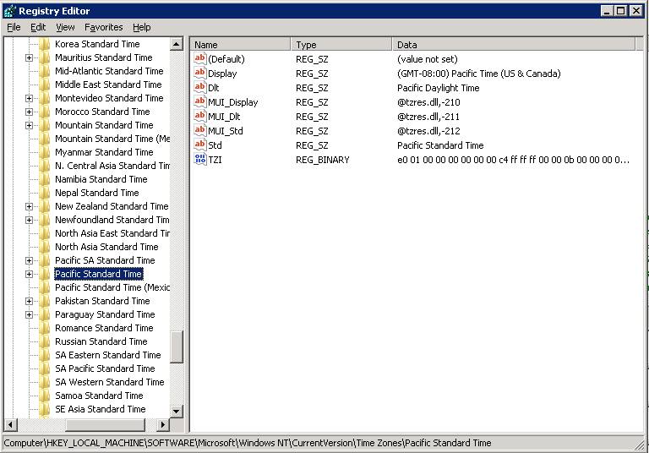Click the TZI hex data 'e0 01 00 00...'
The width and height of the screenshot is (649, 453).
pyautogui.click(x=513, y=160)
